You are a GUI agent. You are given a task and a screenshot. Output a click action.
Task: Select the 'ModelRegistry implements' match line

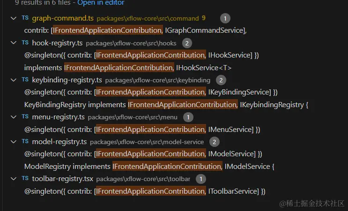pos(149,167)
